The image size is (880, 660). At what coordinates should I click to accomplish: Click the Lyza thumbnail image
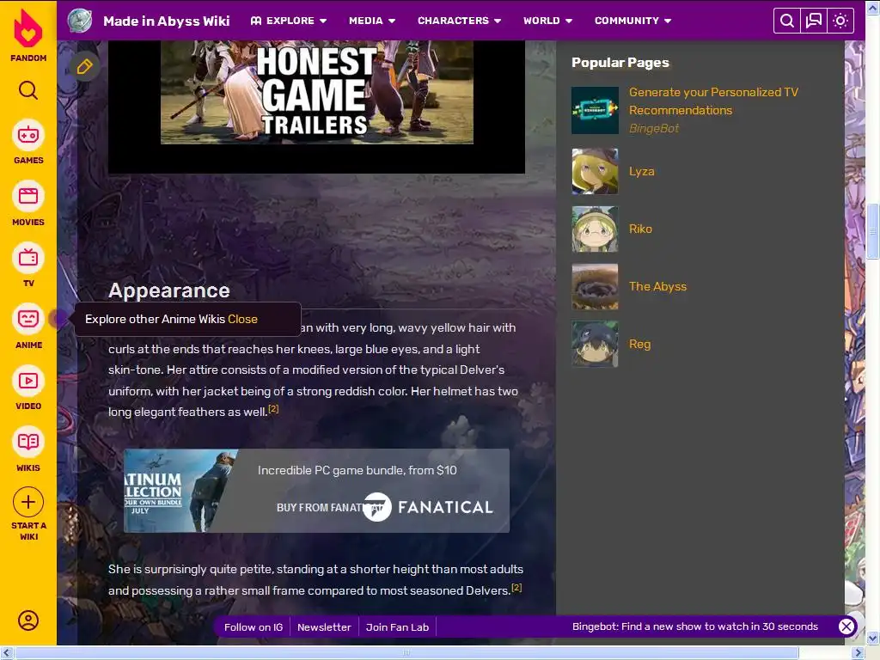point(595,171)
